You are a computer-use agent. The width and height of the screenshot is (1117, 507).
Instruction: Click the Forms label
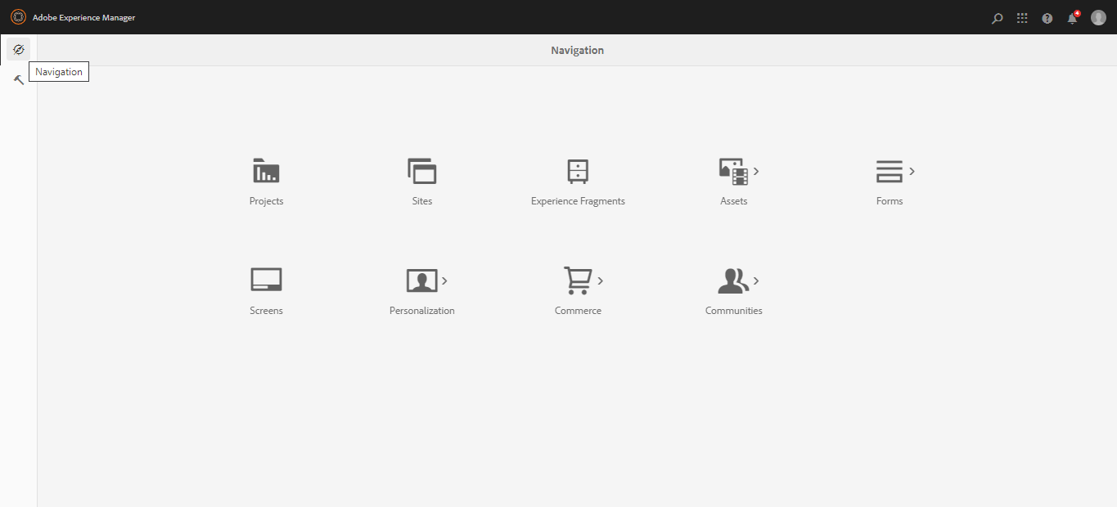click(x=890, y=201)
